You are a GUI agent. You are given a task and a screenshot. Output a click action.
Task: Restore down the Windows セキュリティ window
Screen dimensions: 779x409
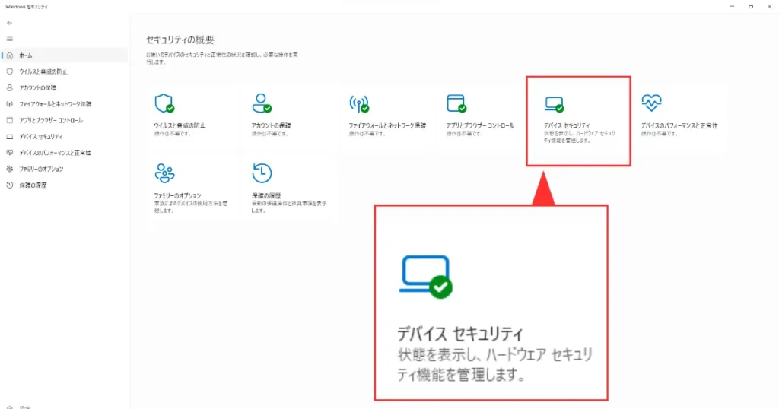[x=751, y=6]
